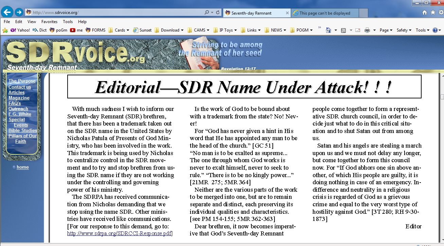Open the poGm favorites bar bookmark

click(x=58, y=30)
